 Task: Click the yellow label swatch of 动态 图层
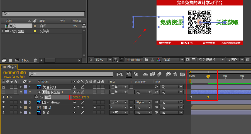pyautogui.click(x=35, y=31)
